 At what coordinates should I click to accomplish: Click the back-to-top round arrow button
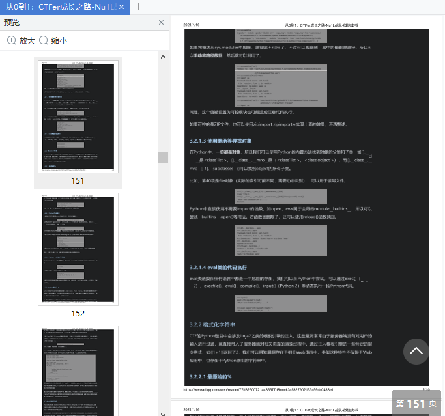(416, 352)
